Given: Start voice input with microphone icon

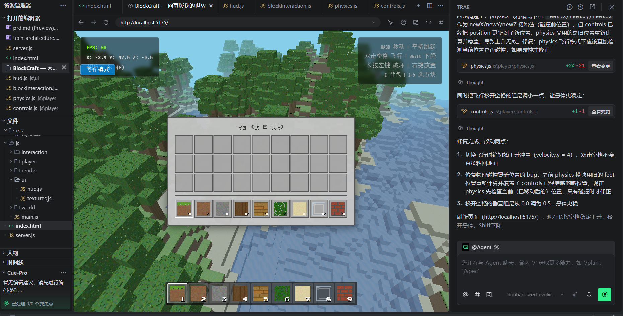Looking at the screenshot, I should pyautogui.click(x=589, y=295).
